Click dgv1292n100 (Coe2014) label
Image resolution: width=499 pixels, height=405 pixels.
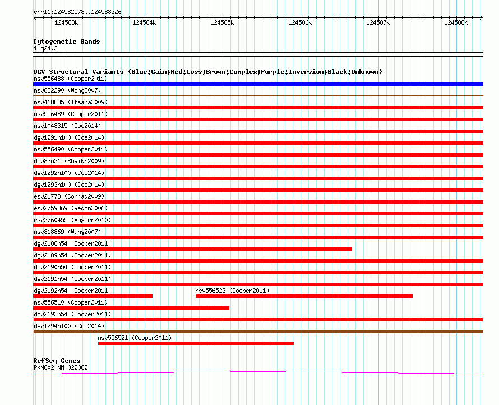click(x=69, y=173)
